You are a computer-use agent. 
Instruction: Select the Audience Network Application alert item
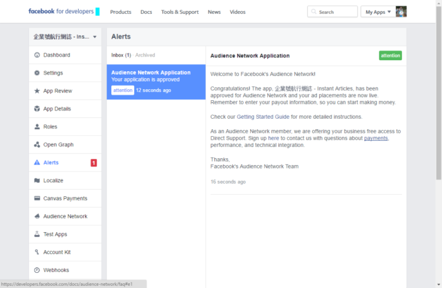point(156,81)
